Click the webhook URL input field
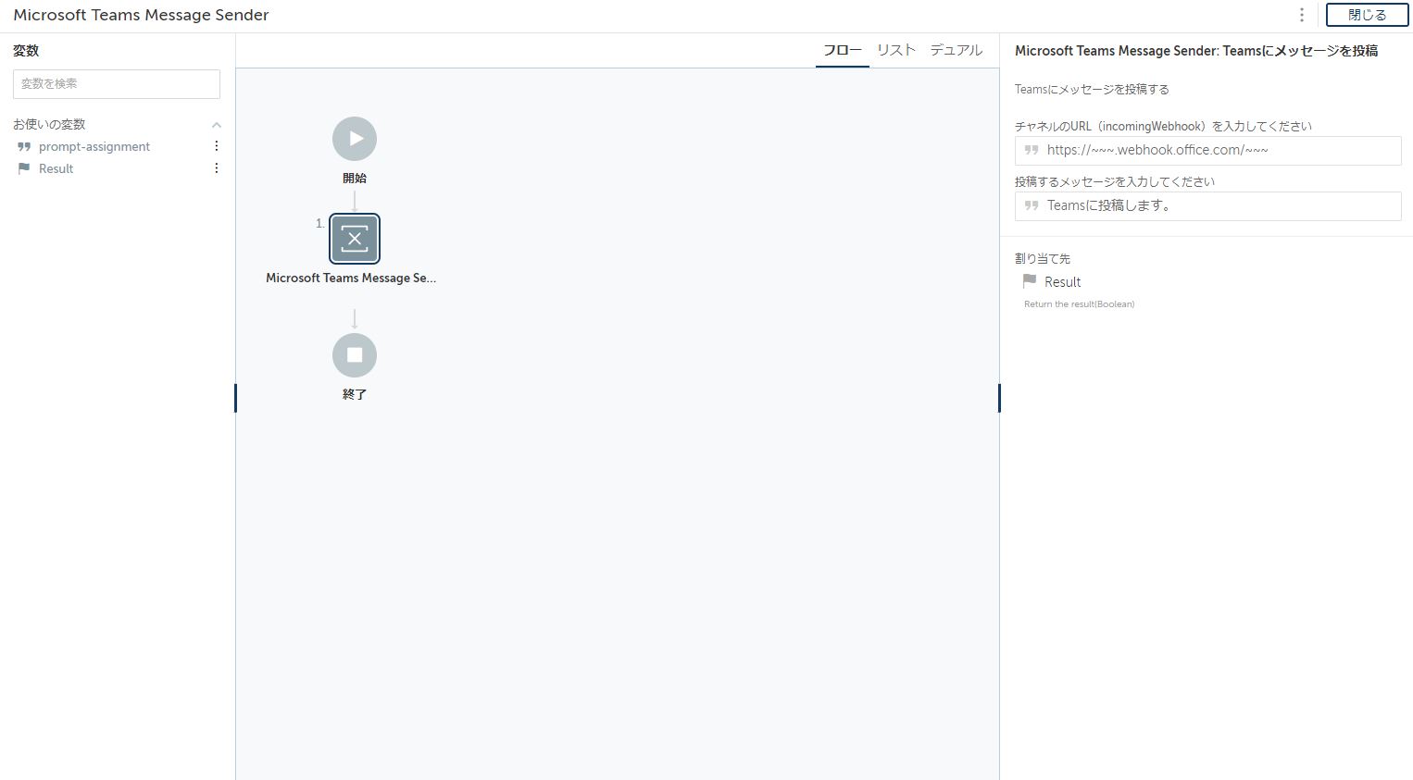This screenshot has height=780, width=1413. point(1208,151)
